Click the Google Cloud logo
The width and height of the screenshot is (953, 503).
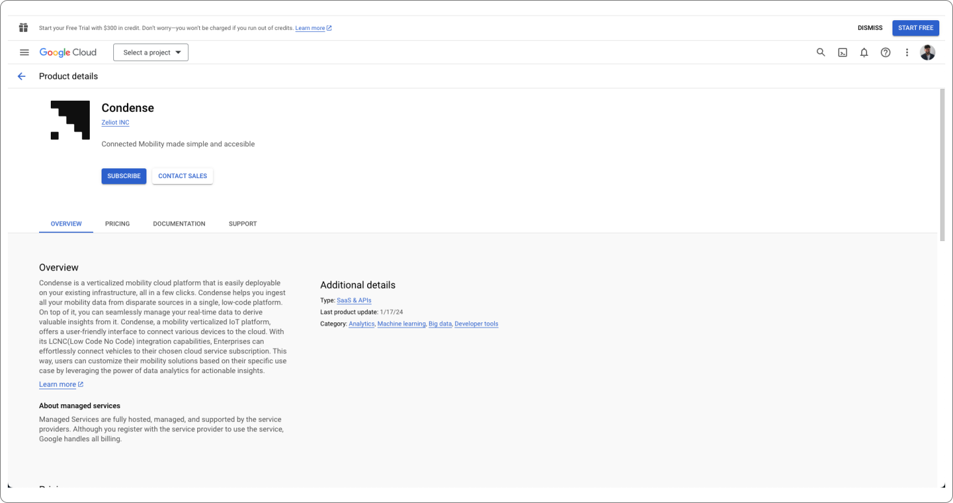68,53
